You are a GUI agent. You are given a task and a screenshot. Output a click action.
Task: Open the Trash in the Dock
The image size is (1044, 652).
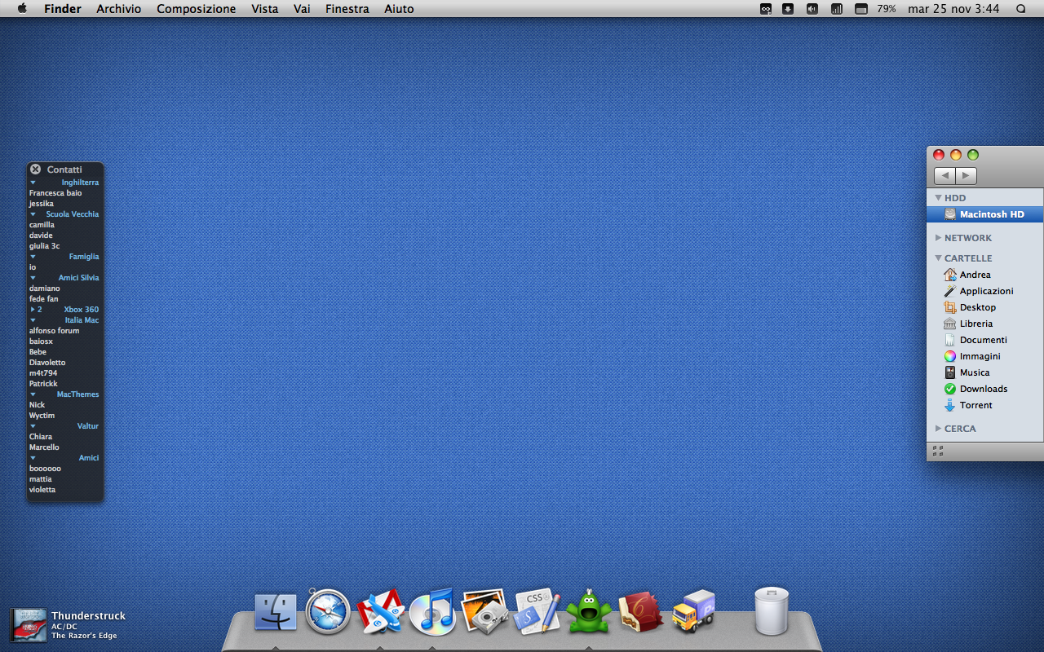(x=772, y=611)
